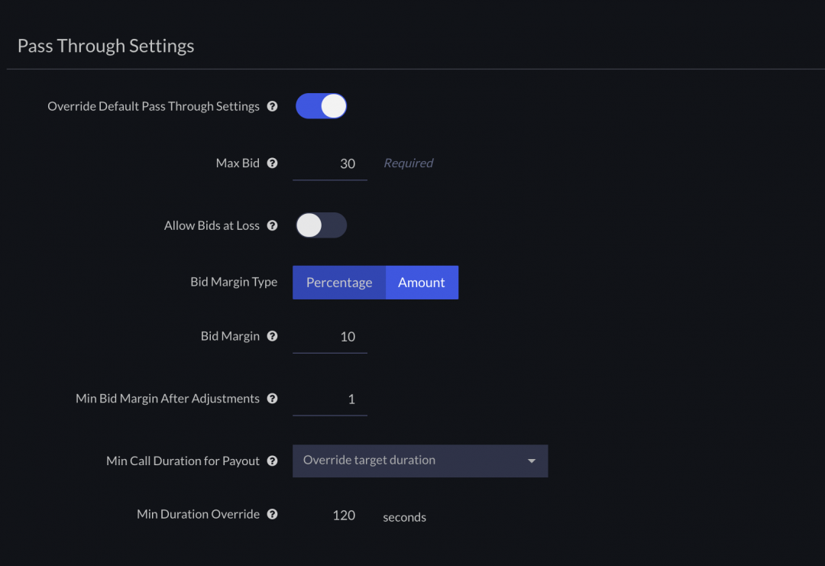Toggle Override Default Pass Through Settings off
Viewport: 825px width, 566px height.
pyautogui.click(x=321, y=106)
